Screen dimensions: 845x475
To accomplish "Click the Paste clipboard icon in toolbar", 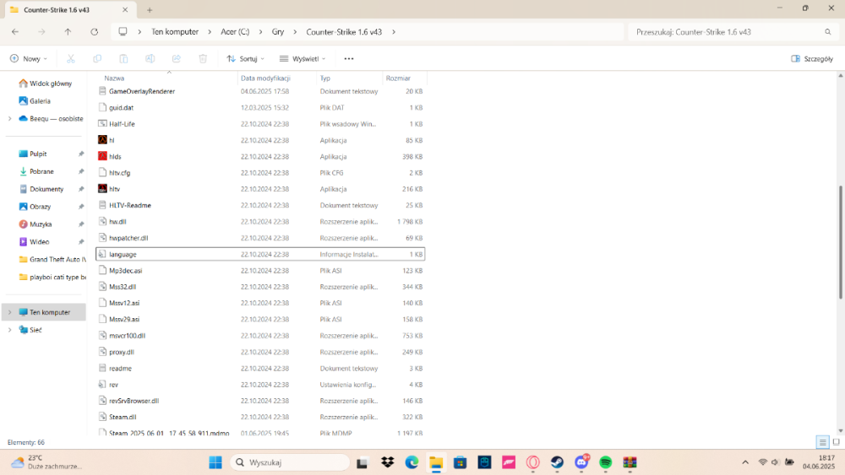I will tap(123, 58).
